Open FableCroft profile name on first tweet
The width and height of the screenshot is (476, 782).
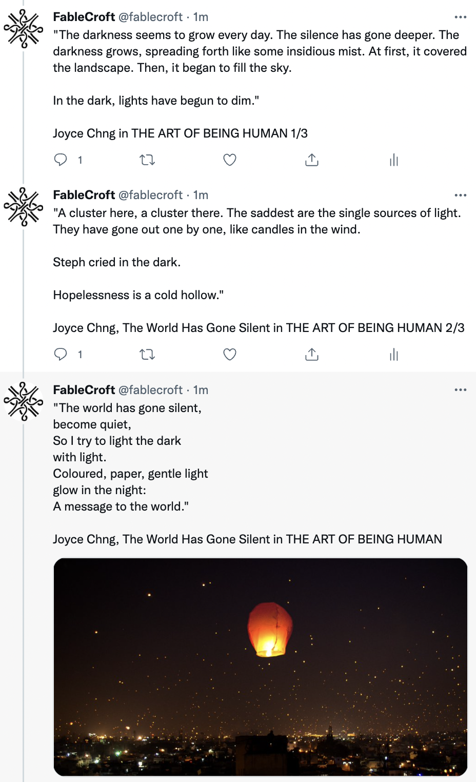(84, 17)
